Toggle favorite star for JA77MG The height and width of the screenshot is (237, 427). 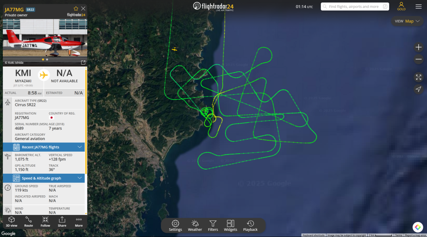click(x=76, y=9)
